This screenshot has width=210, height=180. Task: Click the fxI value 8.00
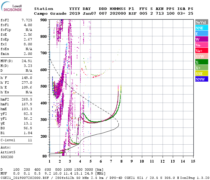click(x=28, y=44)
